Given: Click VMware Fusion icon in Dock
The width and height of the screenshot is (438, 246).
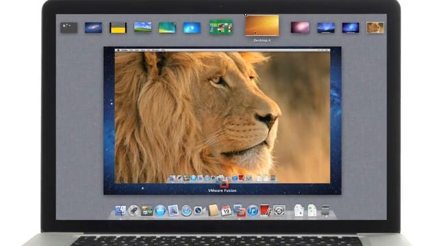Looking at the screenshot, I should [240, 210].
